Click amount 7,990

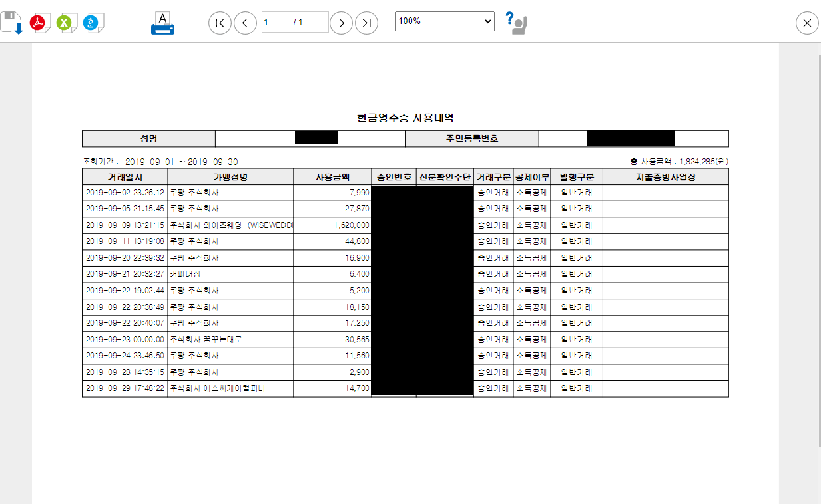tap(359, 193)
